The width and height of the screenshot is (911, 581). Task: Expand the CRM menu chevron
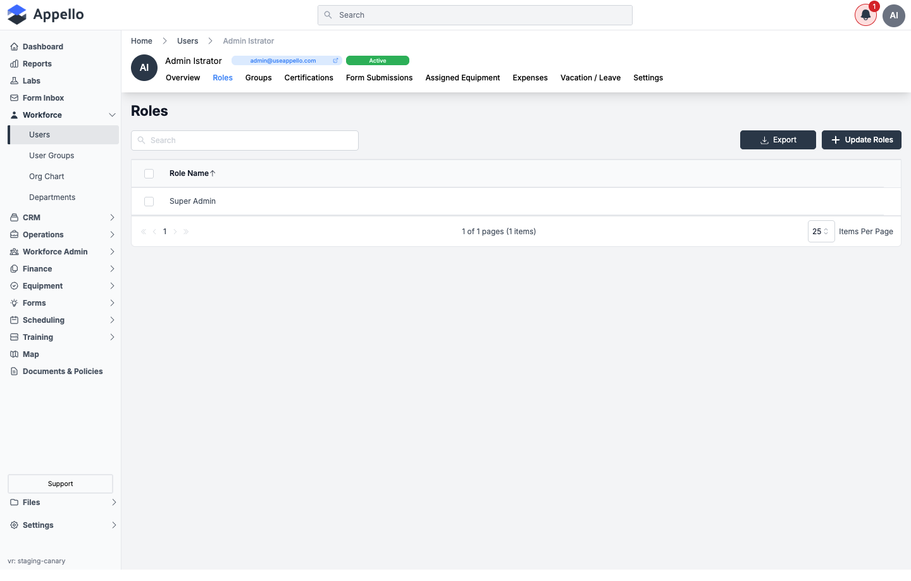click(x=112, y=218)
